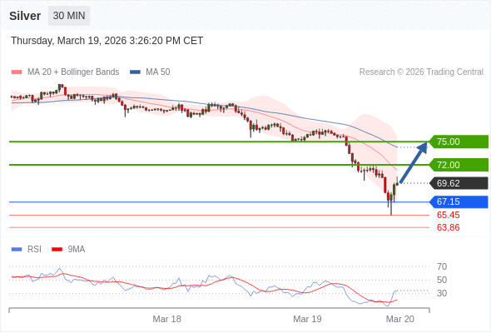Select the MA 20 + Bollinger Bands label
The height and width of the screenshot is (333, 491).
[x=73, y=72]
